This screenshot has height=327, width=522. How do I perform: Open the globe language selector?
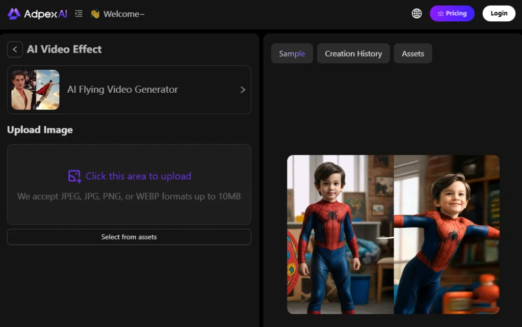tap(416, 14)
